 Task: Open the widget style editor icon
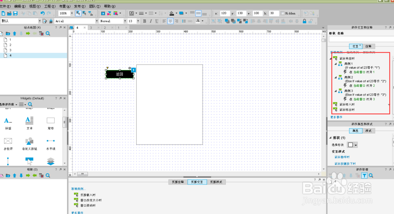pyautogui.click(x=45, y=21)
